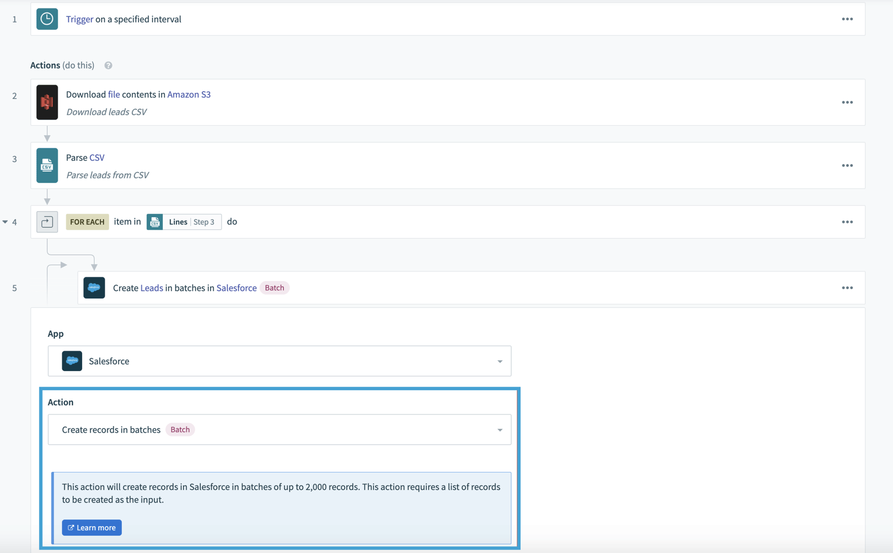Click the Trigger link in step 1
The image size is (893, 553).
click(x=80, y=19)
